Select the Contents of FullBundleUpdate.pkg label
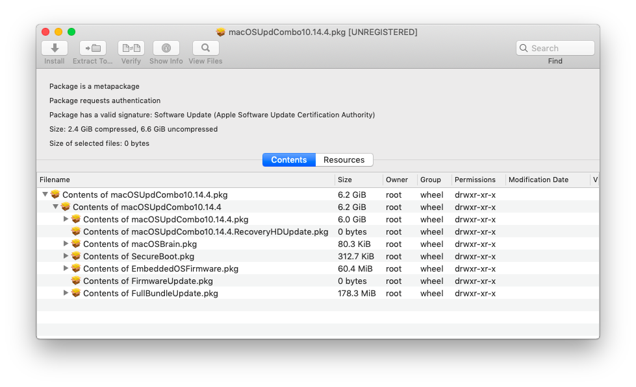 tap(151, 294)
